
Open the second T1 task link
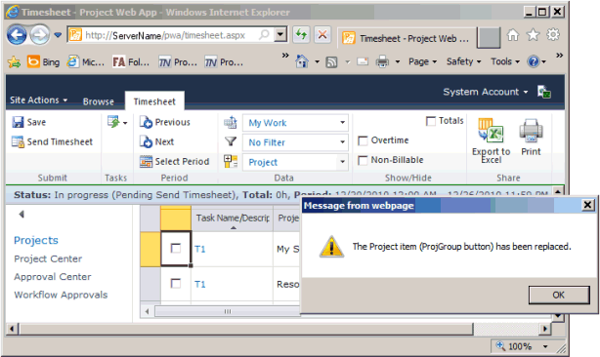coord(200,284)
